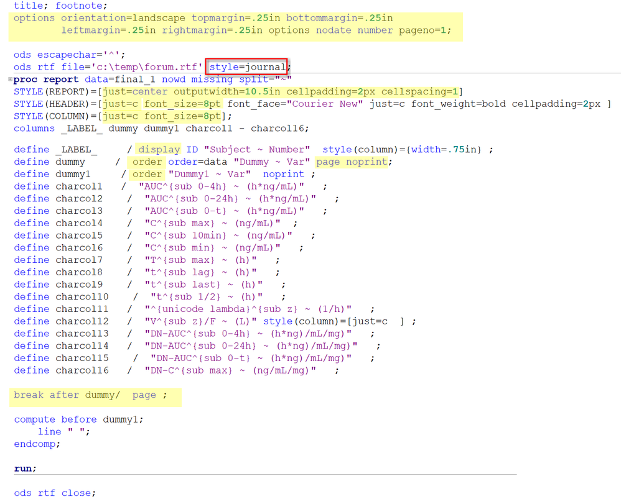Click 'font_face="Courier New"' in STYLE(HEADER)
621x499 pixels.
point(295,104)
